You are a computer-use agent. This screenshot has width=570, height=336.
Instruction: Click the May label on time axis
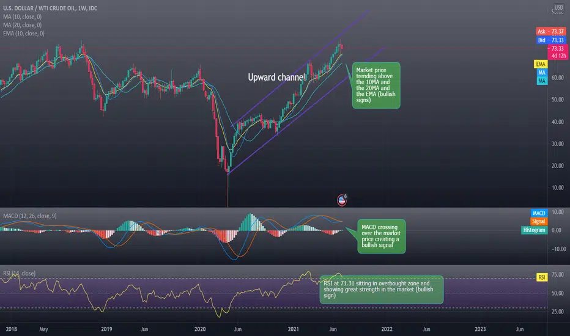43,329
